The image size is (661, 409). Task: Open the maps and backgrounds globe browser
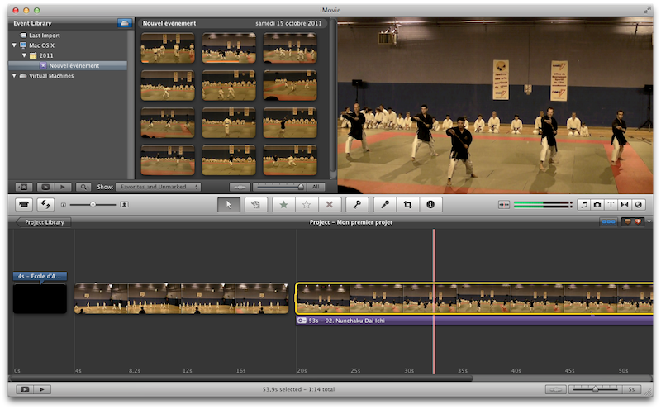click(638, 205)
